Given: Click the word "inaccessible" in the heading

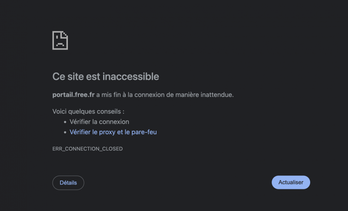Looking at the screenshot, I should (130, 77).
